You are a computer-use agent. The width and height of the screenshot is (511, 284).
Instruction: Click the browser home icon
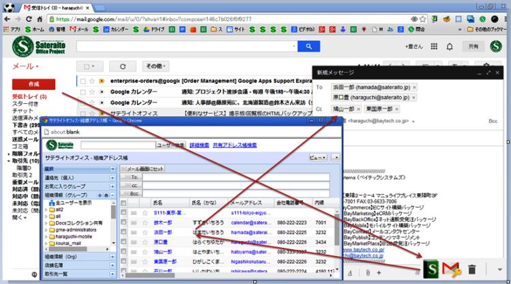40,19
